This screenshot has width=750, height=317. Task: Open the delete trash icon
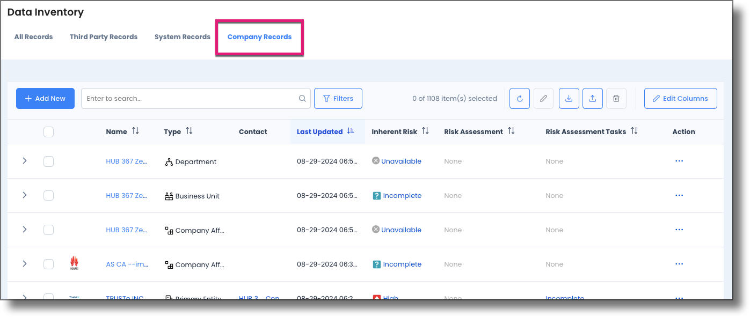tap(616, 98)
